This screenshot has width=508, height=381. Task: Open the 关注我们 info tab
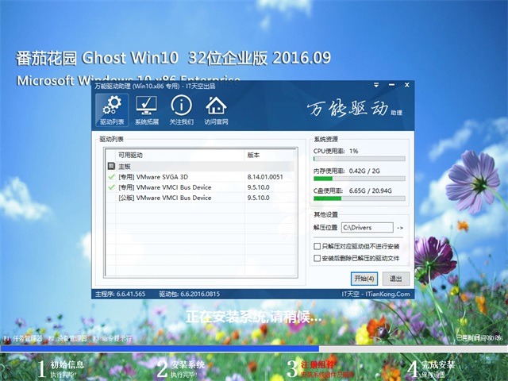point(182,110)
